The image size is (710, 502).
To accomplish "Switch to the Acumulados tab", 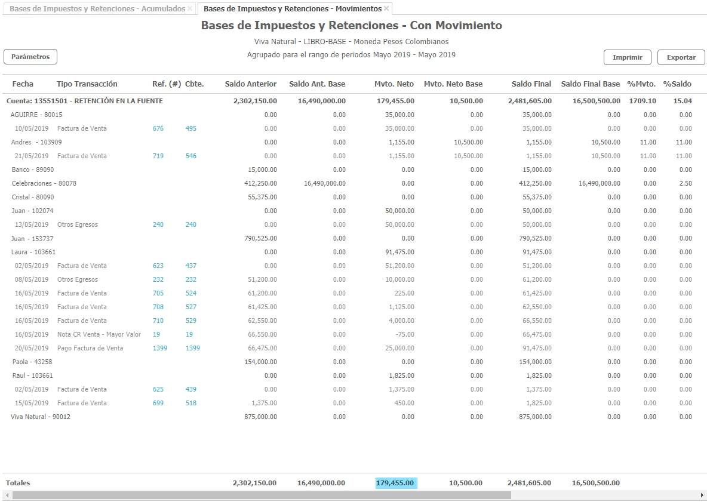I will coord(97,9).
